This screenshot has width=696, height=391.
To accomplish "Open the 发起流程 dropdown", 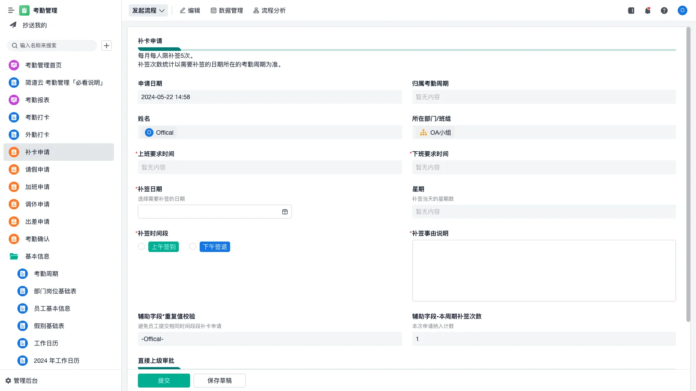I will (x=148, y=10).
